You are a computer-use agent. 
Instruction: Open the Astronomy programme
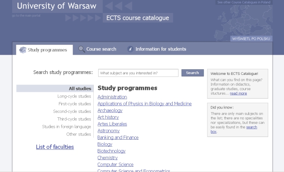coord(108,131)
